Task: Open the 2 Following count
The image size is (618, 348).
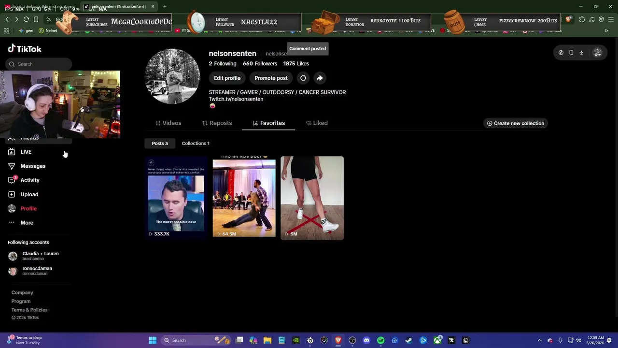Action: point(223,63)
